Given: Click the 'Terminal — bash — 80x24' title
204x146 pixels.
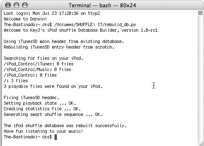Looking at the screenshot, I should [102, 5].
